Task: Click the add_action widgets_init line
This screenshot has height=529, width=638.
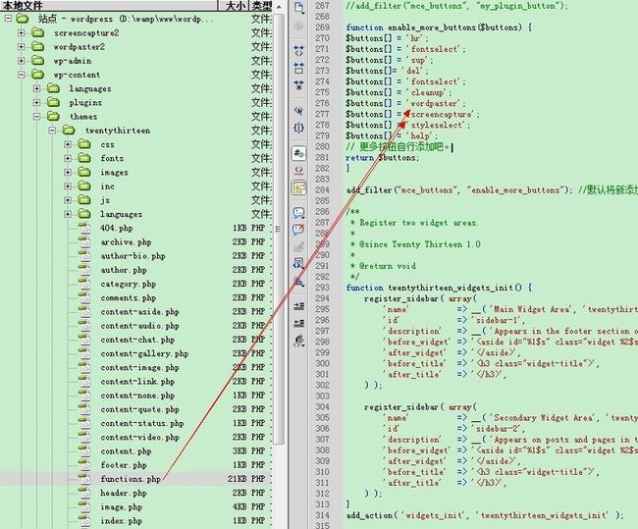Action: (x=485, y=515)
